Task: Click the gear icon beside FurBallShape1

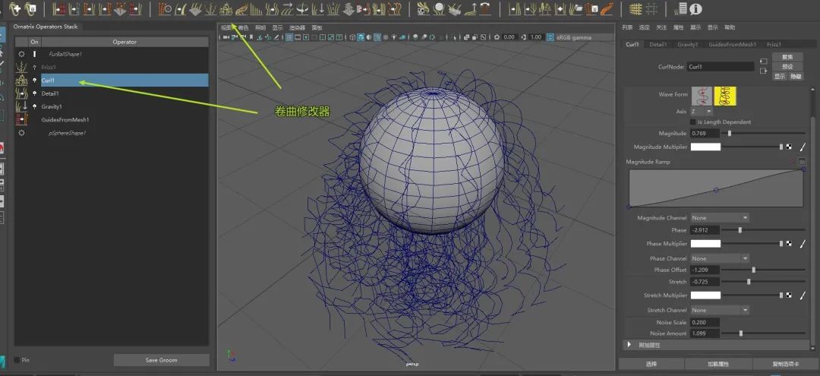Action: point(21,54)
